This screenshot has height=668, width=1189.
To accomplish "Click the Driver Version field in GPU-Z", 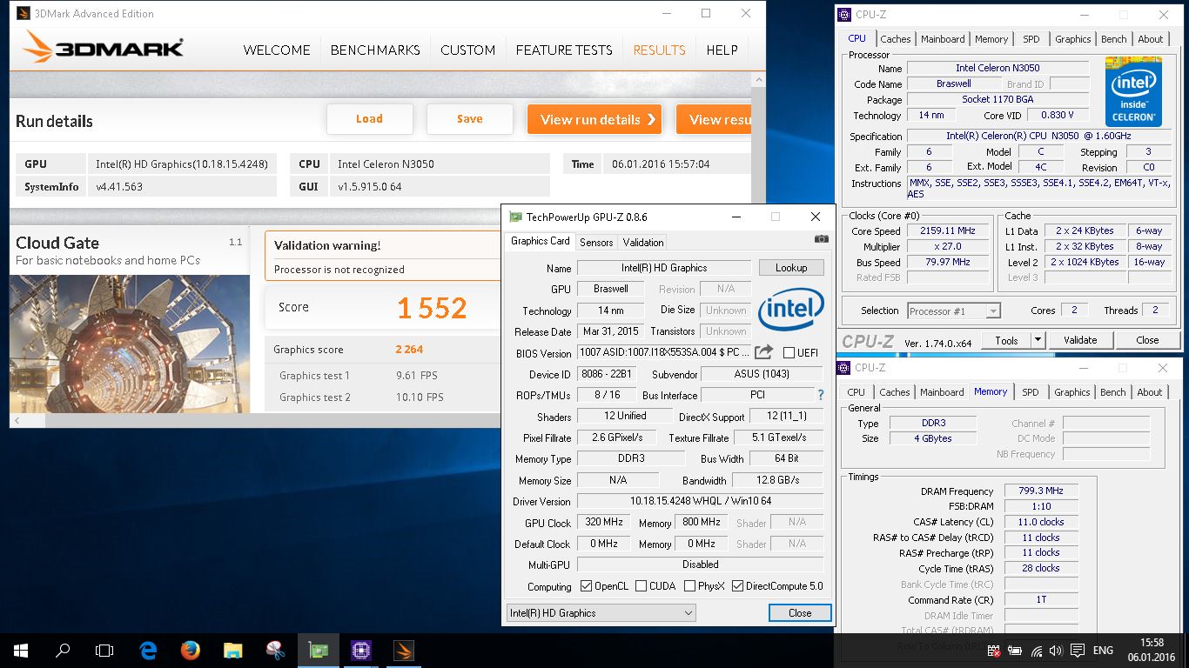I will coord(700,501).
